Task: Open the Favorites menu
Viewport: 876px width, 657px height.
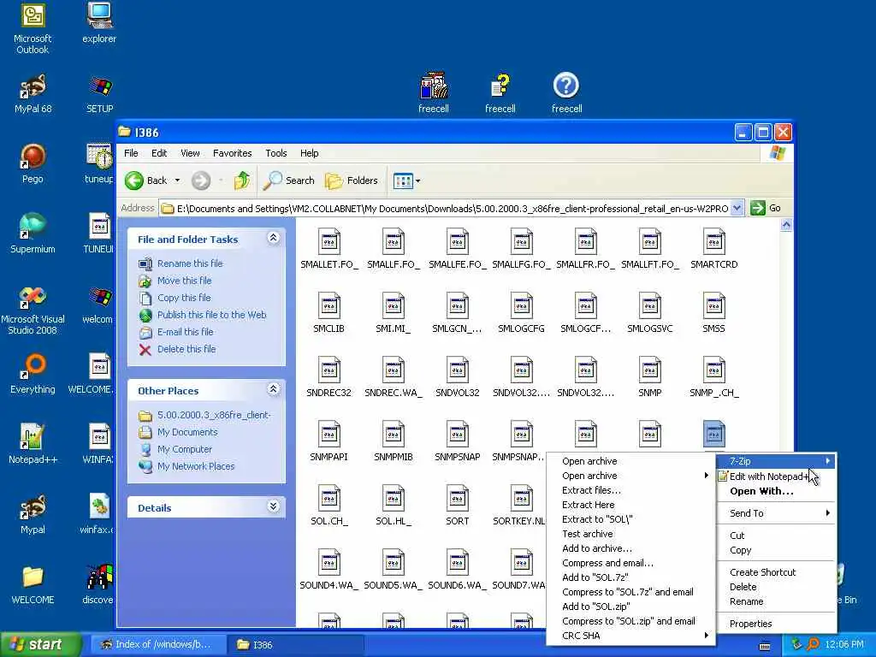Action: tap(233, 153)
